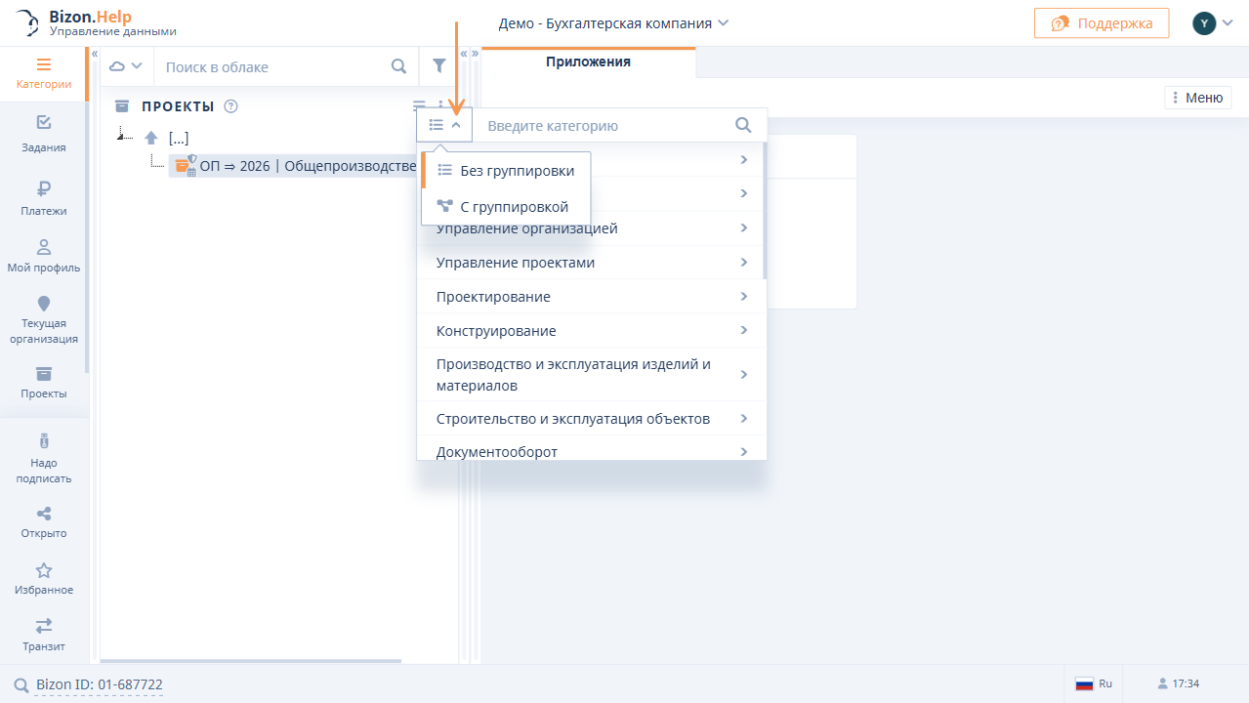Open the Транзит sidebar section
This screenshot has height=703, width=1249.
coord(44,634)
